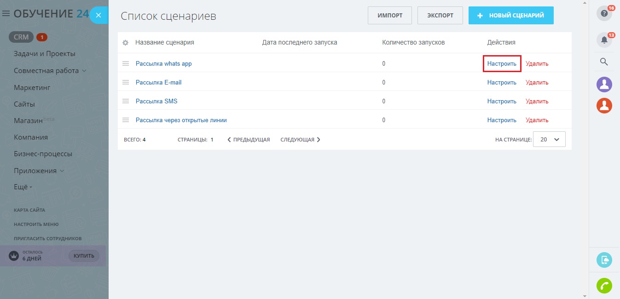Click drag handle for Рассылка SMS row

[126, 101]
